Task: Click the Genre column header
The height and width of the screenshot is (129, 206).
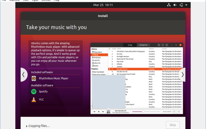Action: tap(151, 49)
